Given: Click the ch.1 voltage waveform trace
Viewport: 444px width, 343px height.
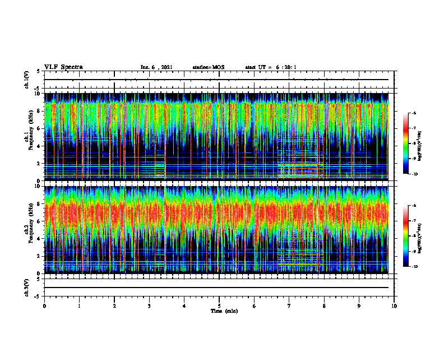Looking at the screenshot, I should (x=216, y=80).
